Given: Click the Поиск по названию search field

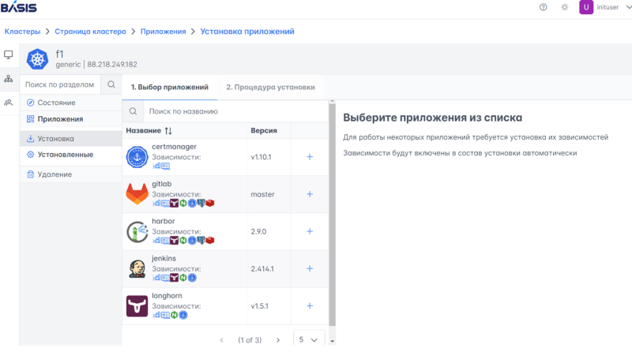Looking at the screenshot, I should pos(233,111).
